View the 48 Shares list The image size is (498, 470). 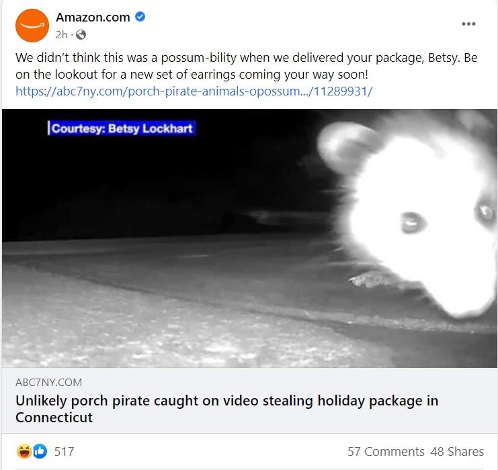[x=457, y=452]
